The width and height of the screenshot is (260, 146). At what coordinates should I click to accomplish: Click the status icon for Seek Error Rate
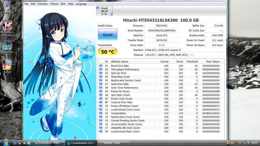(101, 84)
